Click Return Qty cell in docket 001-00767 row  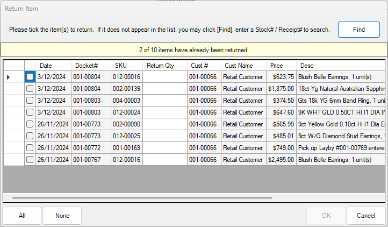click(165, 160)
